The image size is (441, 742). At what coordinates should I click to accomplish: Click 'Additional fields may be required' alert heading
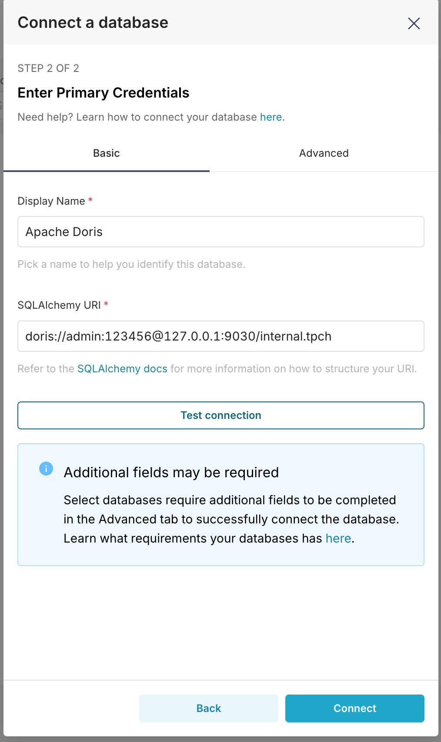[x=171, y=472]
